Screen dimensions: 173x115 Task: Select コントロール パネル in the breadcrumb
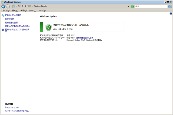pyautogui.click(x=25, y=6)
